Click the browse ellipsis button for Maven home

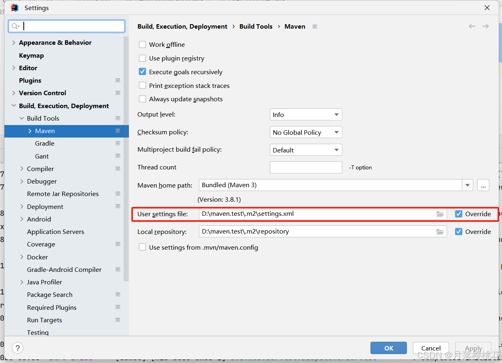pyautogui.click(x=483, y=185)
